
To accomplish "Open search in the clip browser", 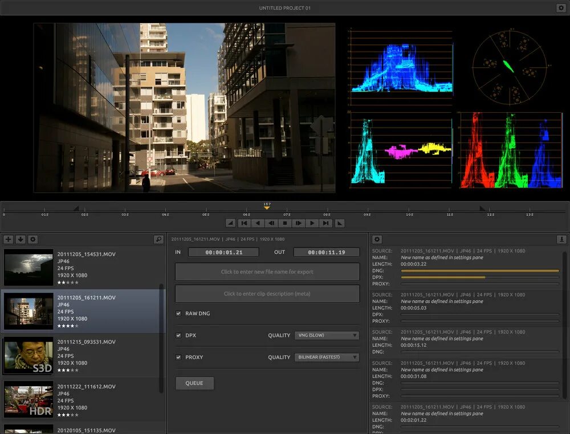I will click(x=158, y=239).
